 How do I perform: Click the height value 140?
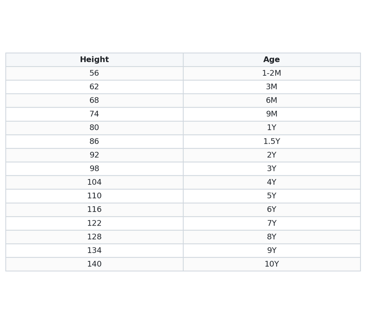[x=94, y=264]
